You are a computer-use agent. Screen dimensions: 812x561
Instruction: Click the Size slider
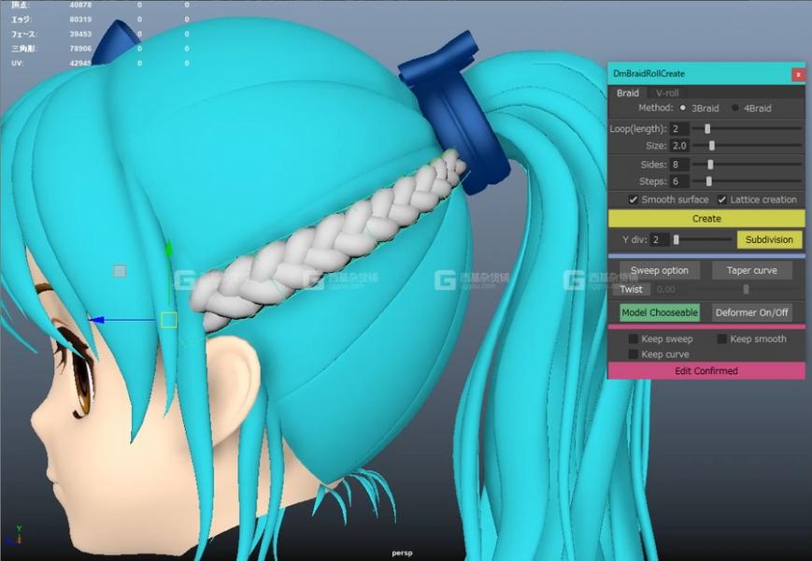748,146
